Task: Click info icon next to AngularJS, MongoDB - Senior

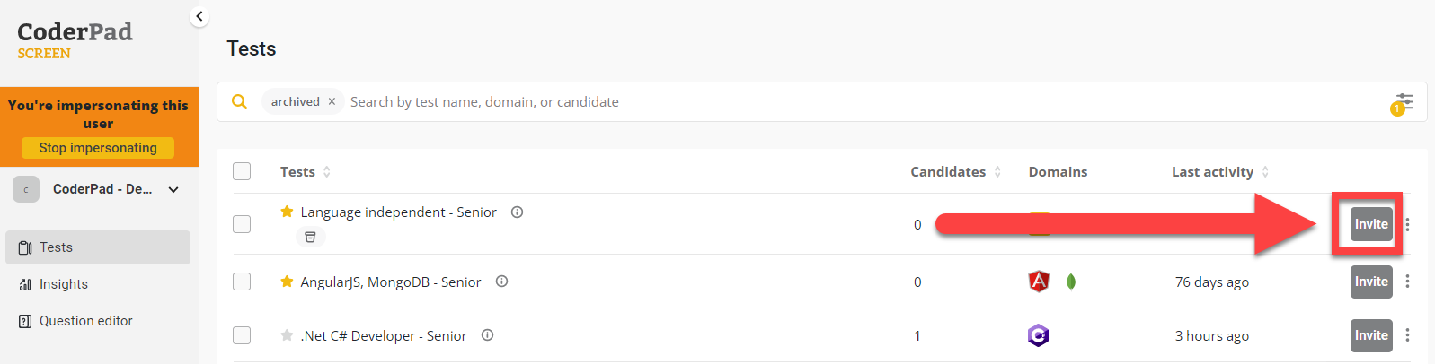Action: [502, 282]
